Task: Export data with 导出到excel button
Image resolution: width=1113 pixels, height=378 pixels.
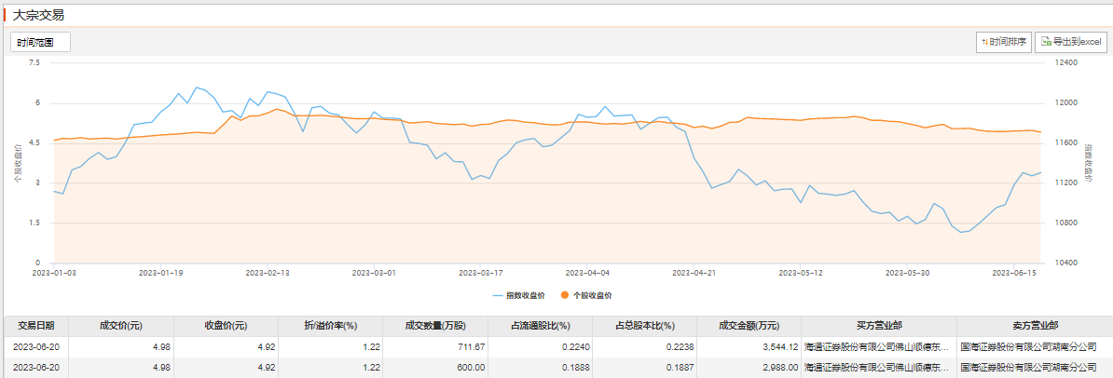Action: pyautogui.click(x=1070, y=42)
